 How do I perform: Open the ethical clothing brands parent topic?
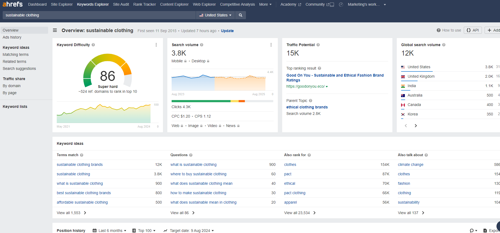point(307,107)
